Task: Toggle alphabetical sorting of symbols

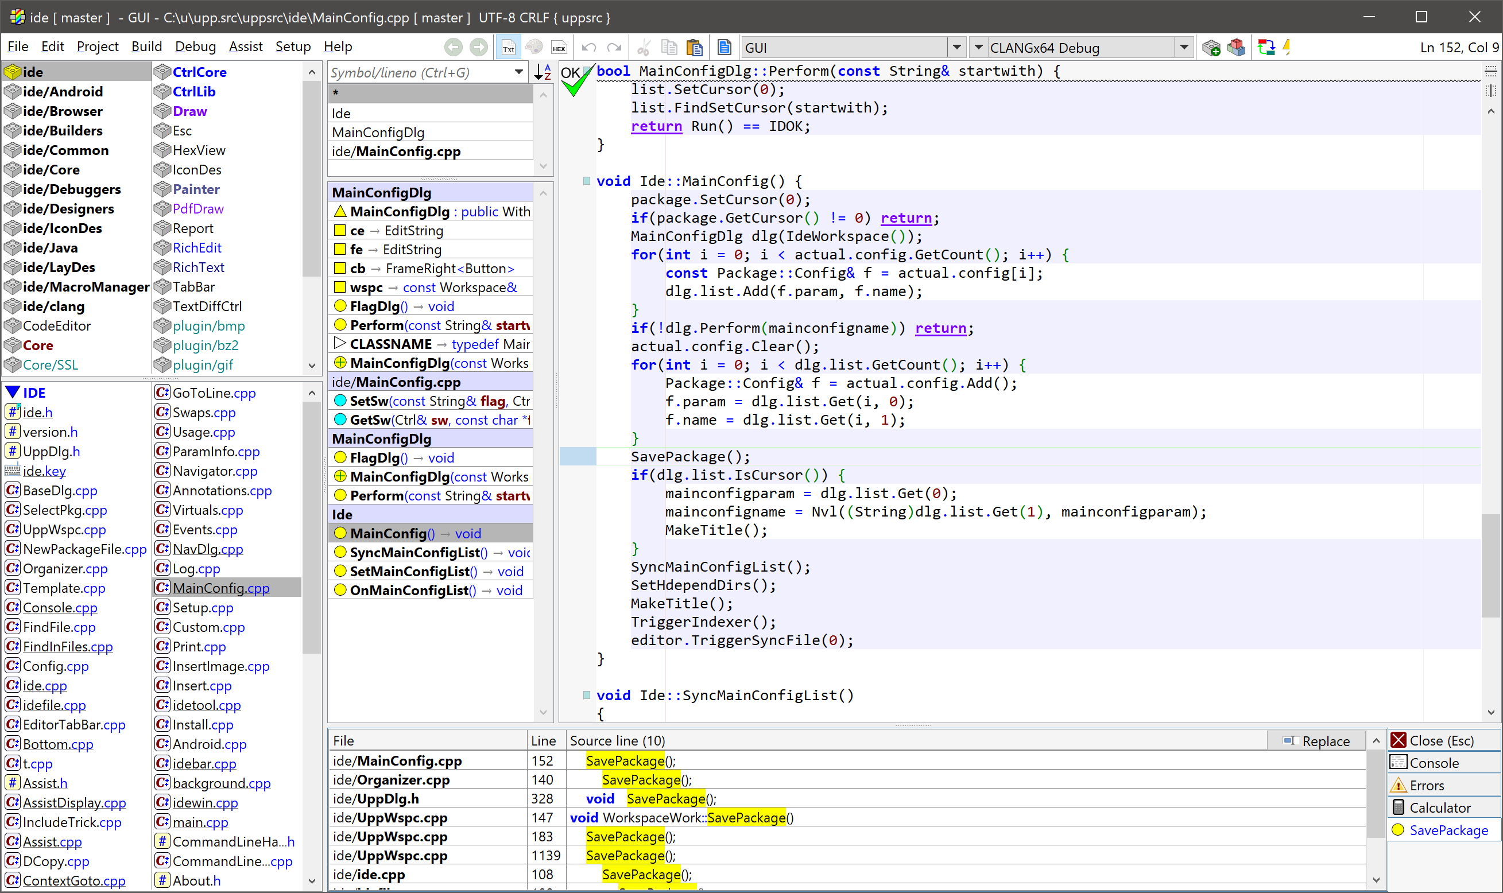Action: tap(543, 72)
